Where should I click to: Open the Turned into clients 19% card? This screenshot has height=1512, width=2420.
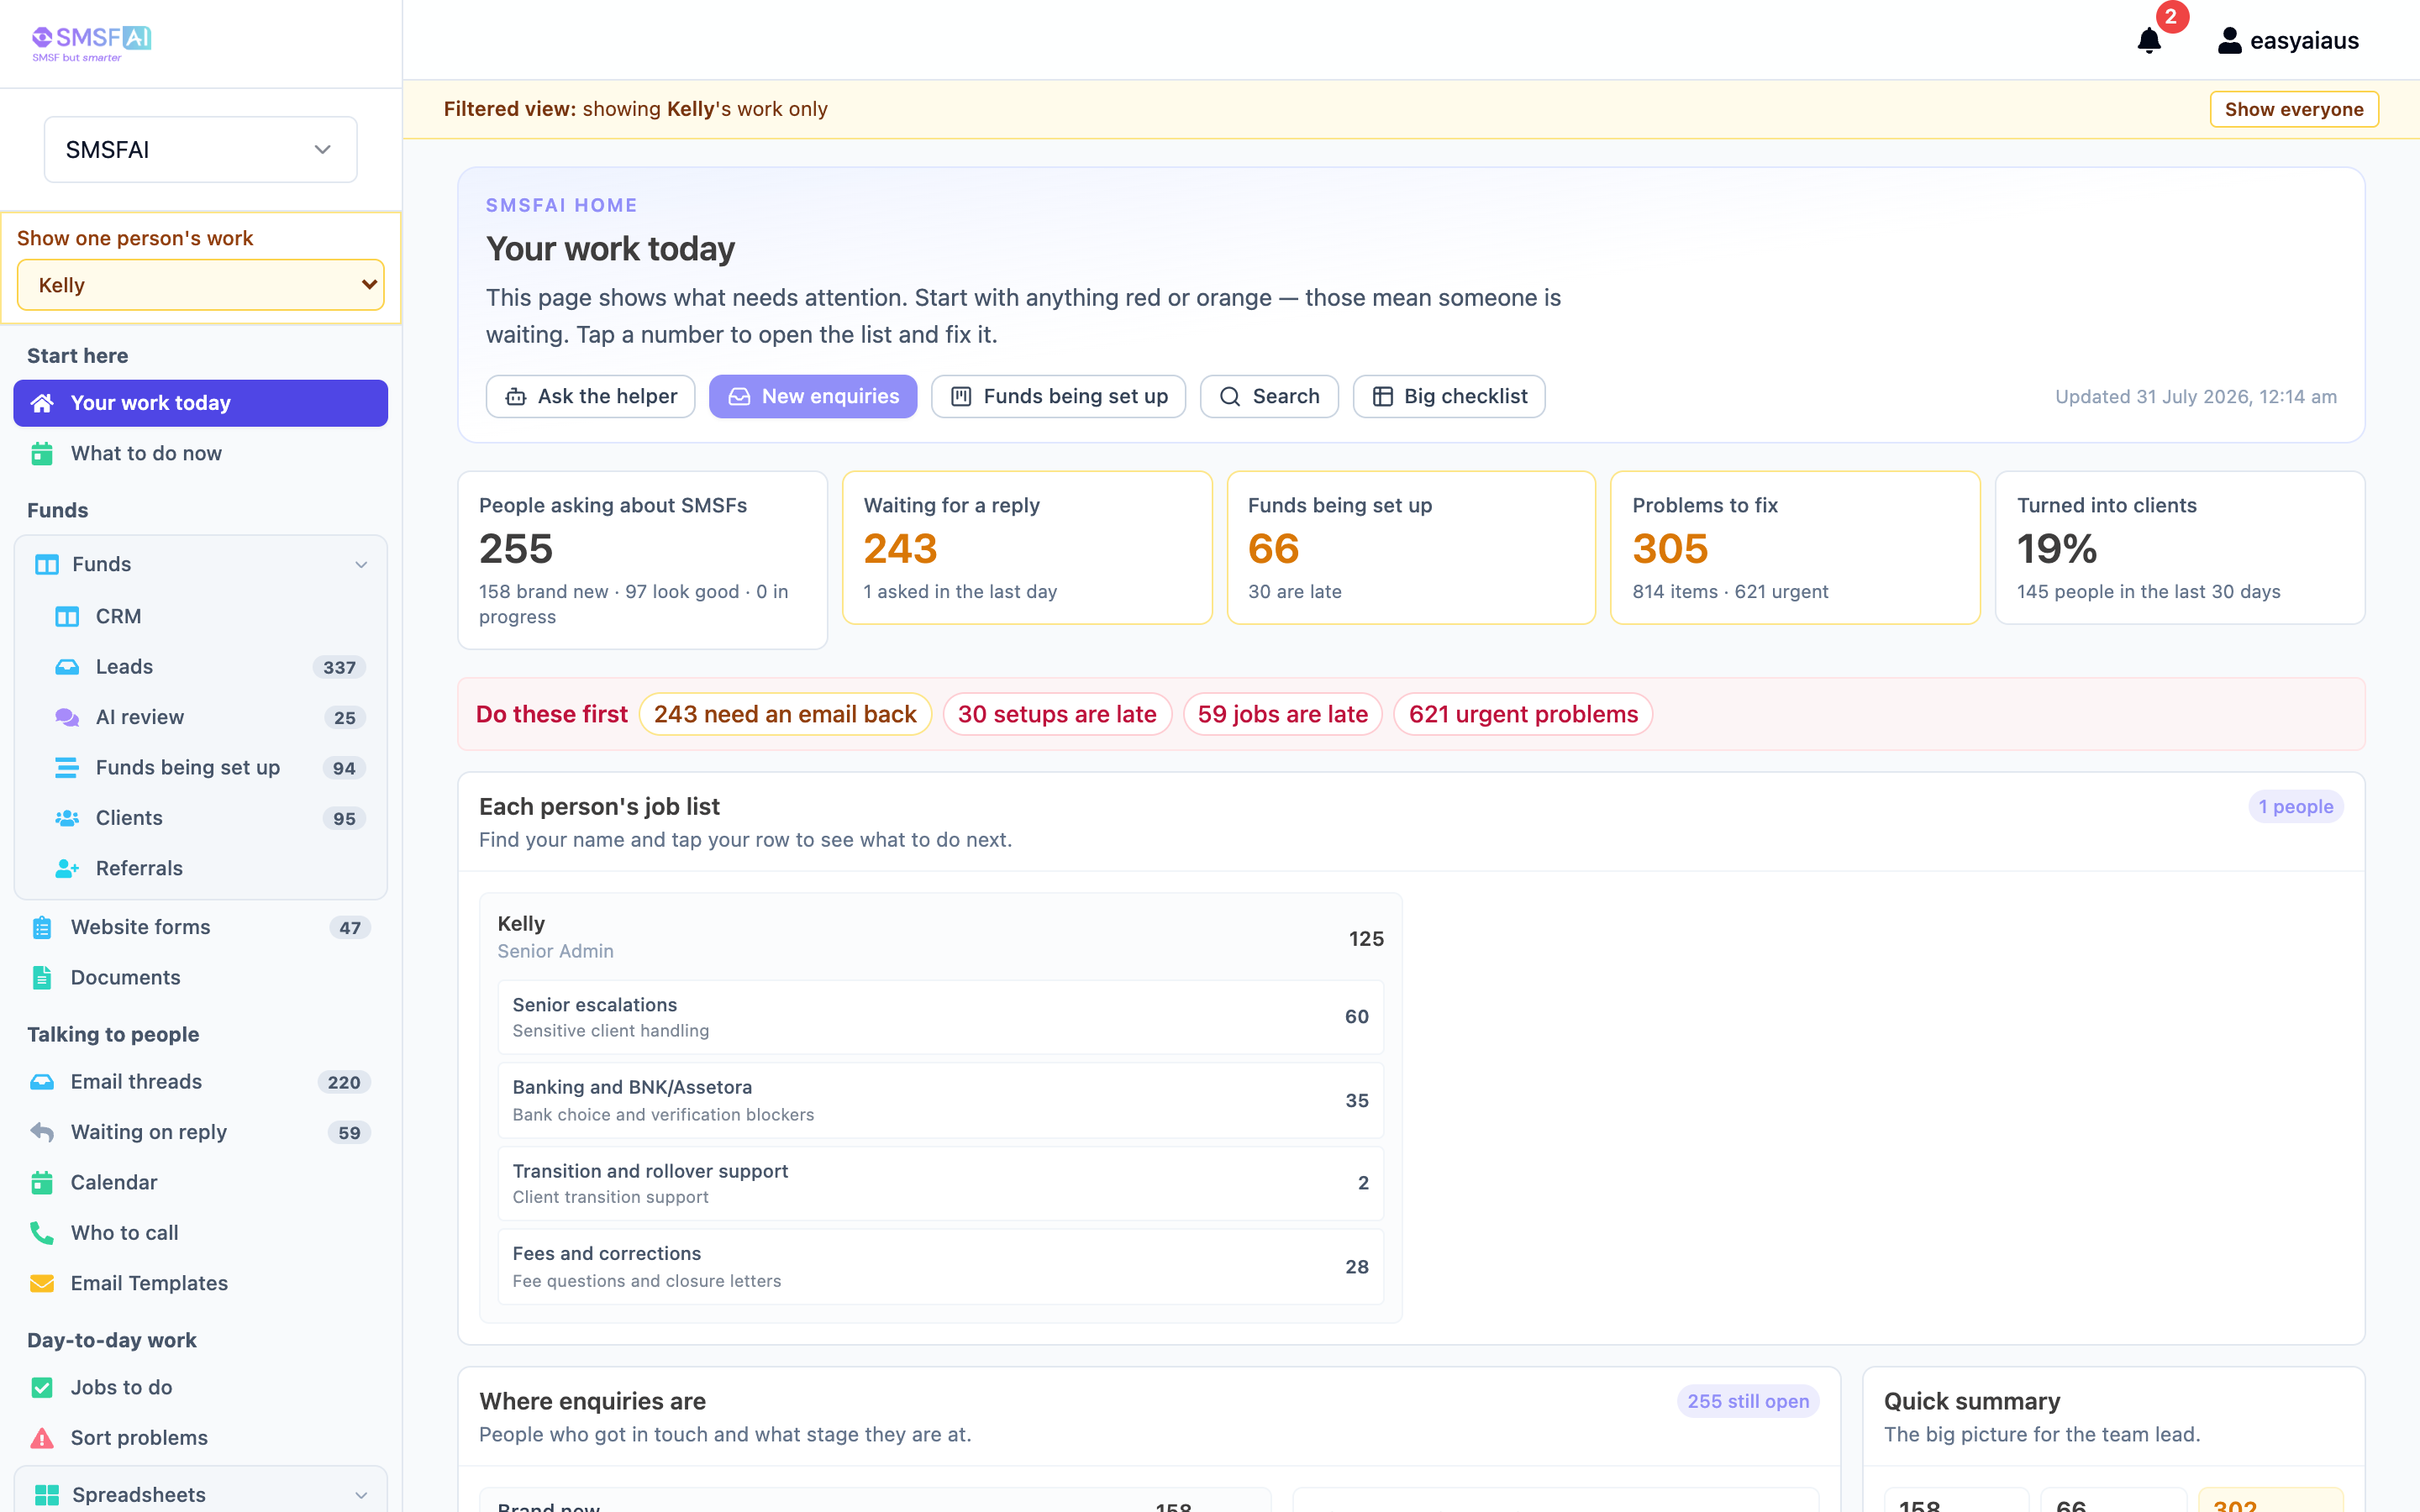coord(2180,548)
